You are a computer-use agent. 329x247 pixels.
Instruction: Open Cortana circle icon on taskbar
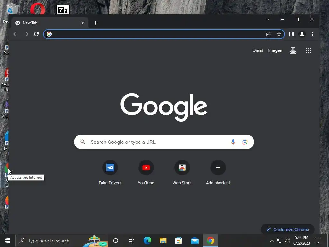click(116, 241)
